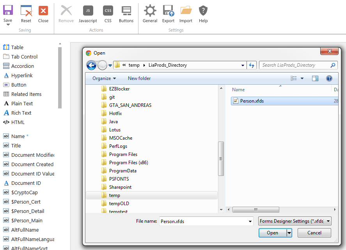Click the change view icon
Screen dimensions: 346x250
click(293, 78)
